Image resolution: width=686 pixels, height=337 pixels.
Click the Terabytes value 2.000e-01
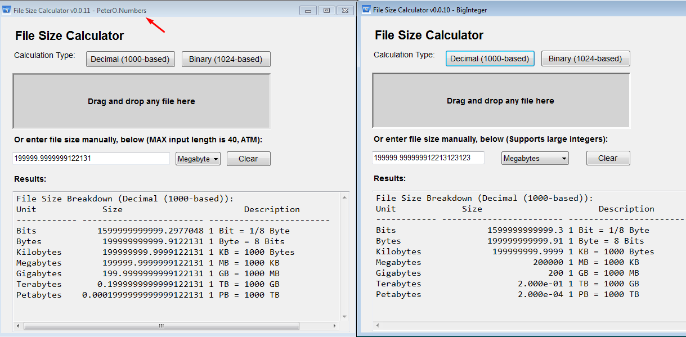[540, 284]
